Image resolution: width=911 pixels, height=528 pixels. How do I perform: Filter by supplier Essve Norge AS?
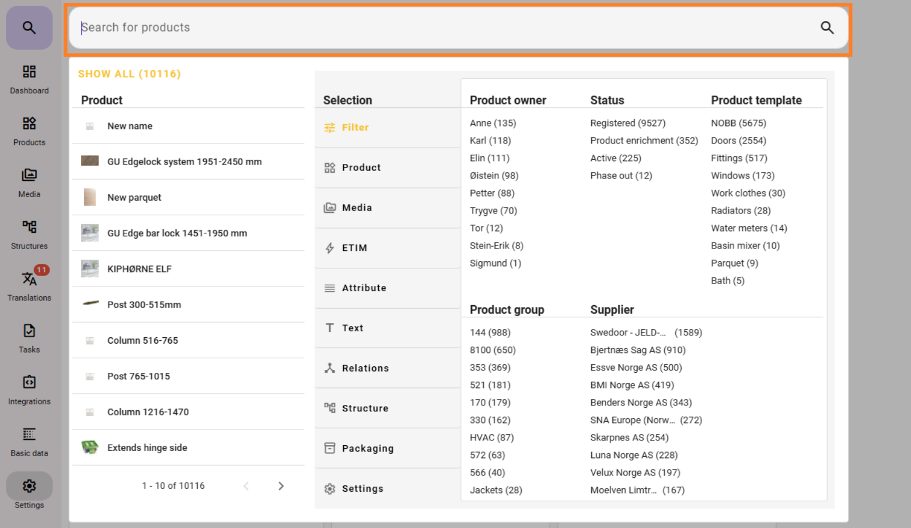pos(636,368)
